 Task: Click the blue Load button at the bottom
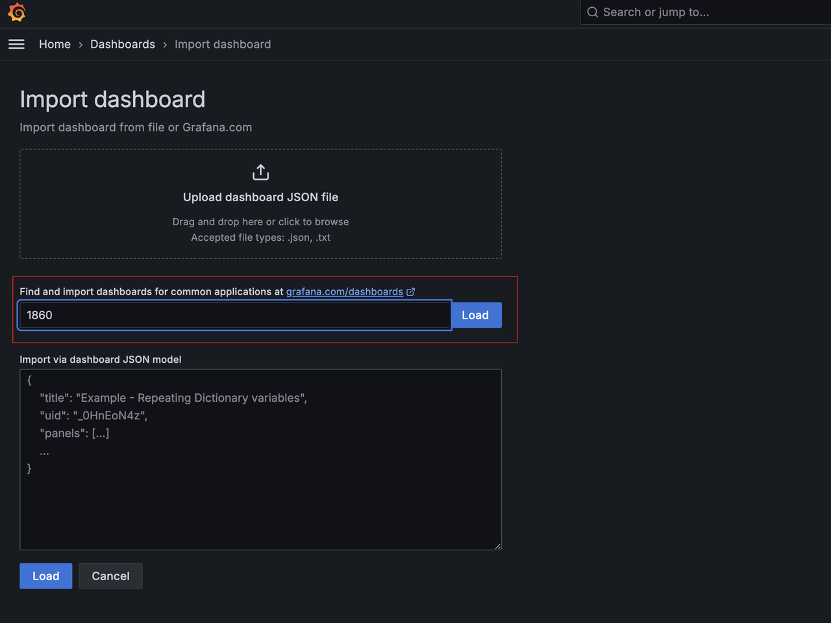(x=45, y=576)
